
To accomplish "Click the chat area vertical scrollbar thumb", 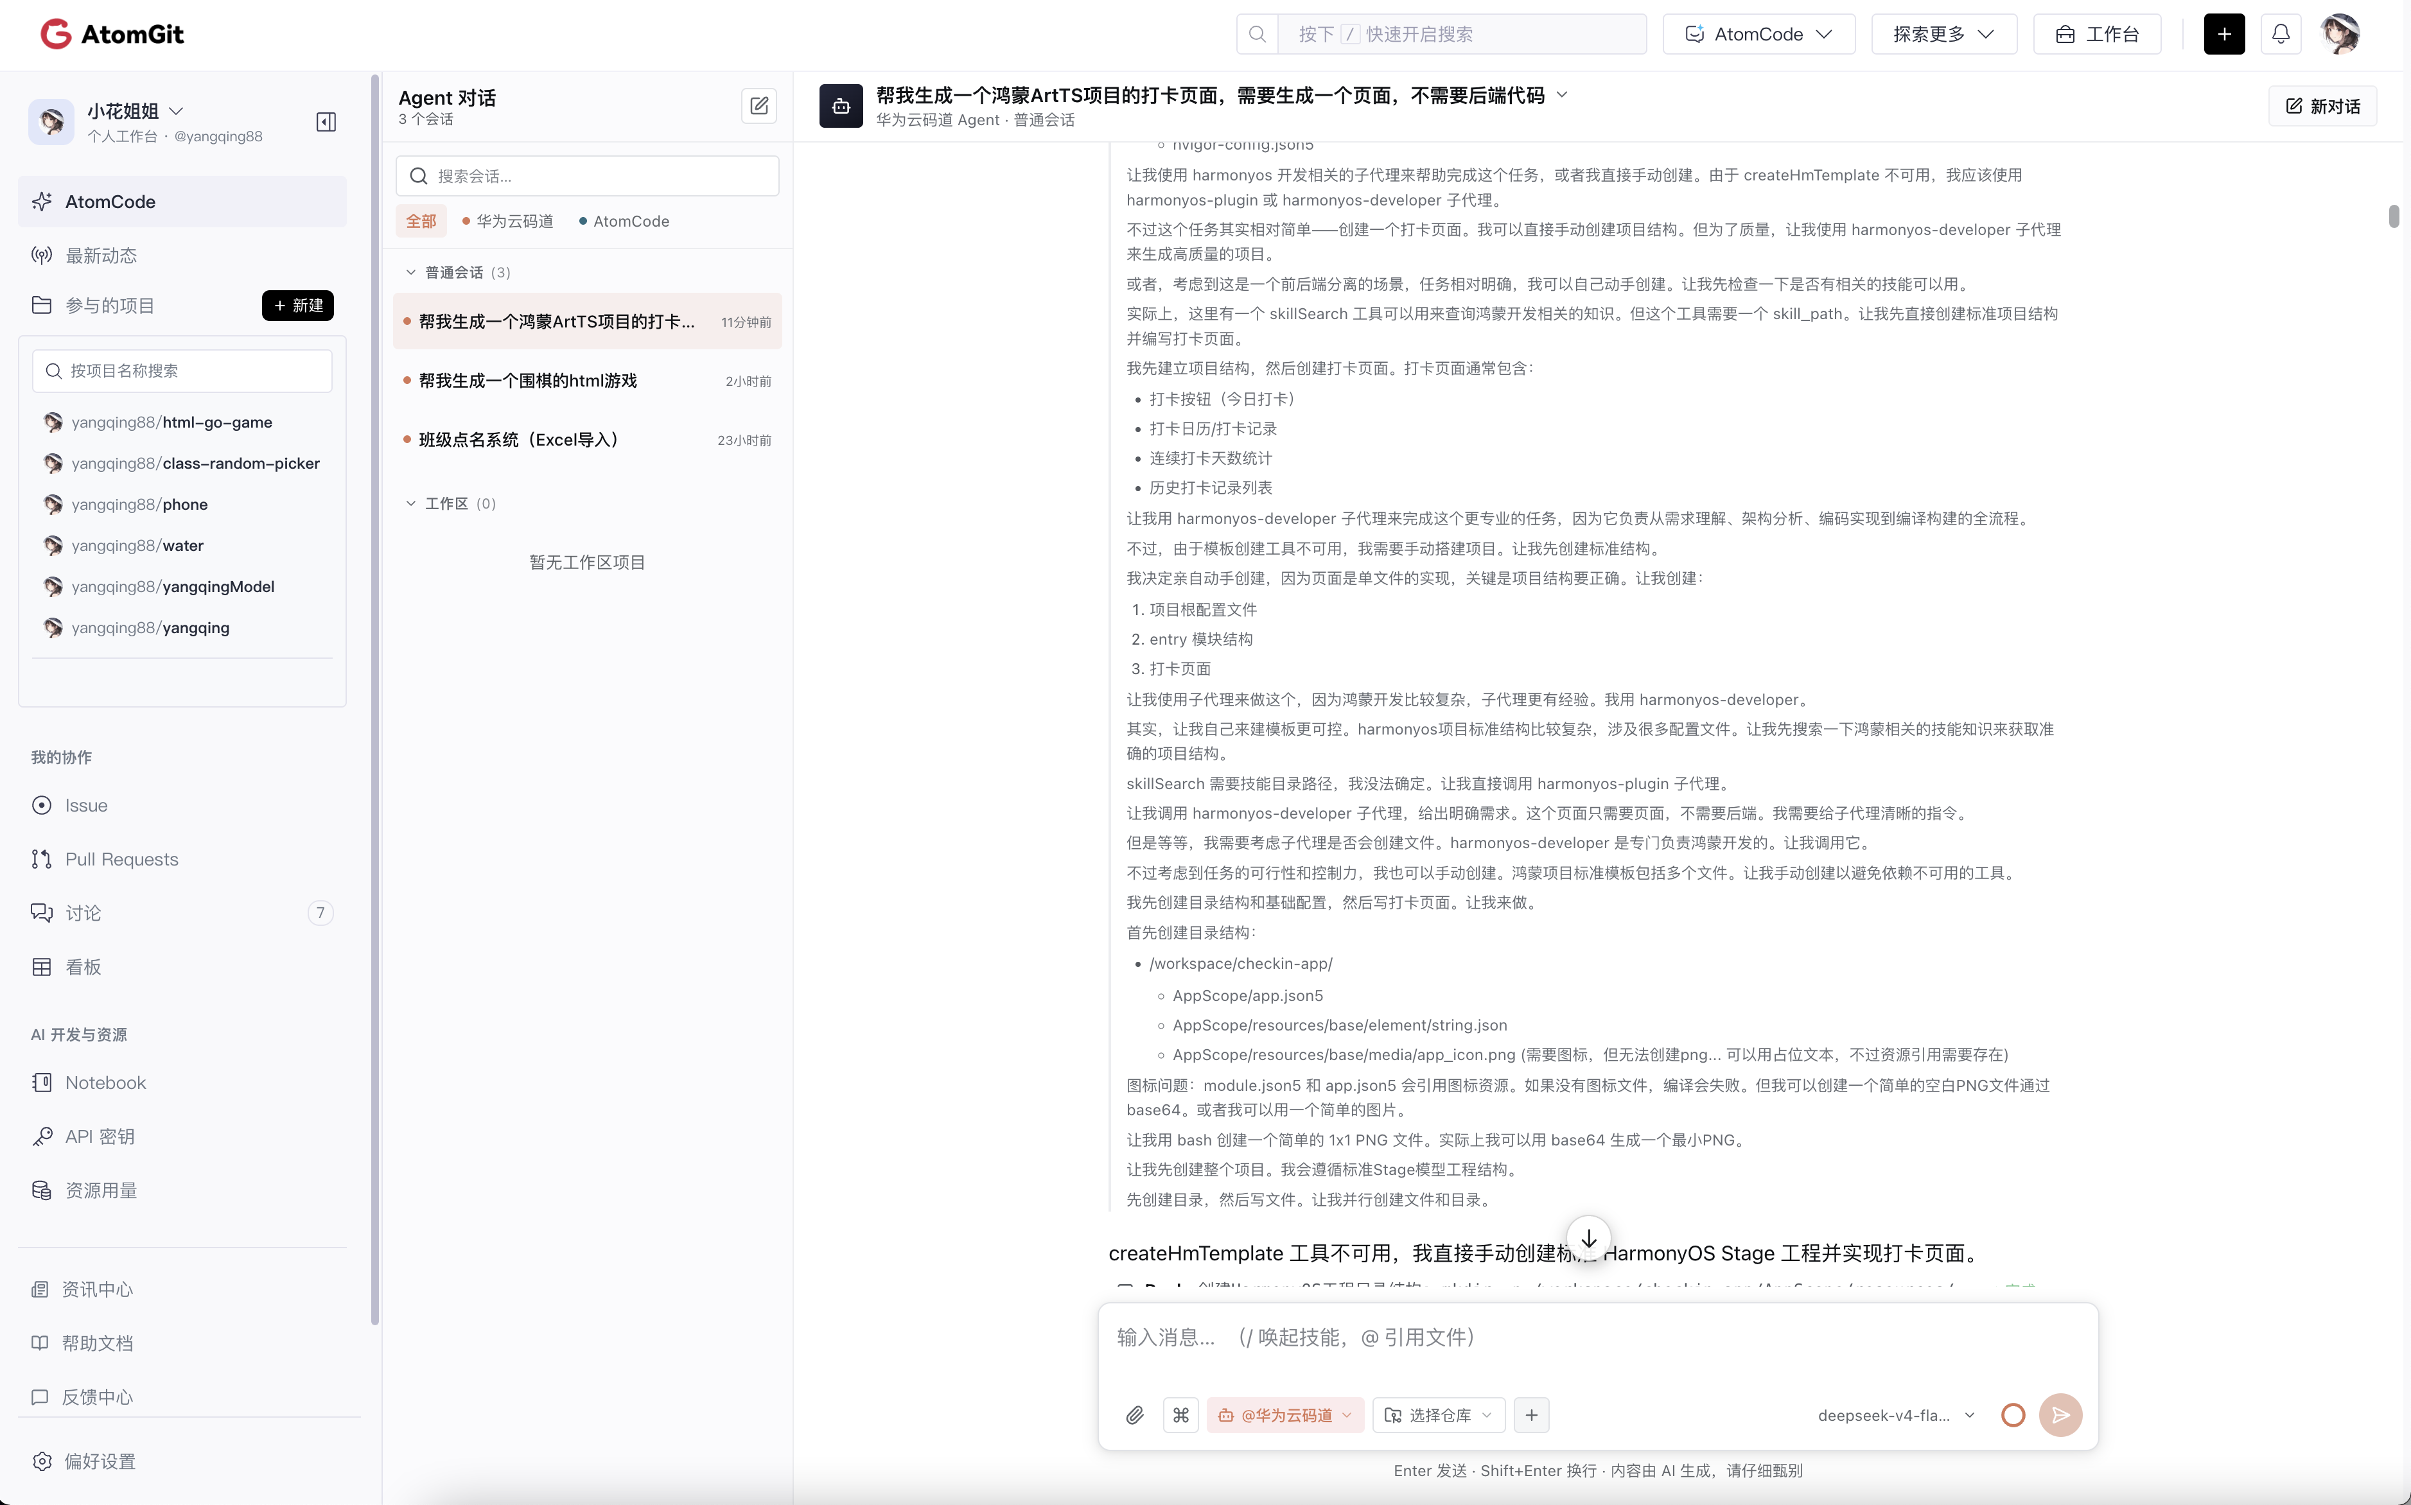I will 2393,216.
